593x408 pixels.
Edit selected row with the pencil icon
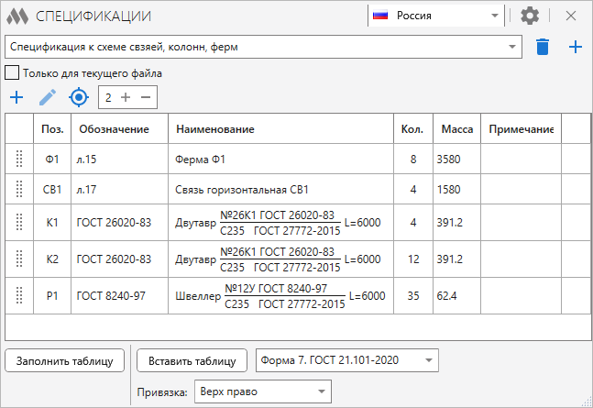[48, 97]
